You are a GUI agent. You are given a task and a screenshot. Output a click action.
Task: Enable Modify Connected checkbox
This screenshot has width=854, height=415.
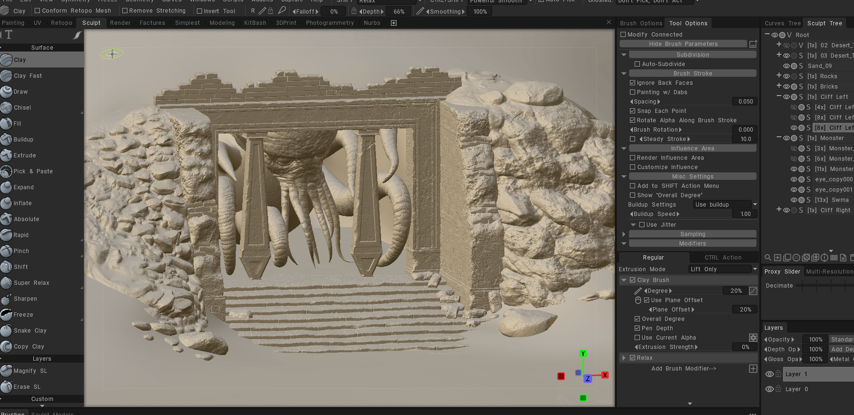623,35
